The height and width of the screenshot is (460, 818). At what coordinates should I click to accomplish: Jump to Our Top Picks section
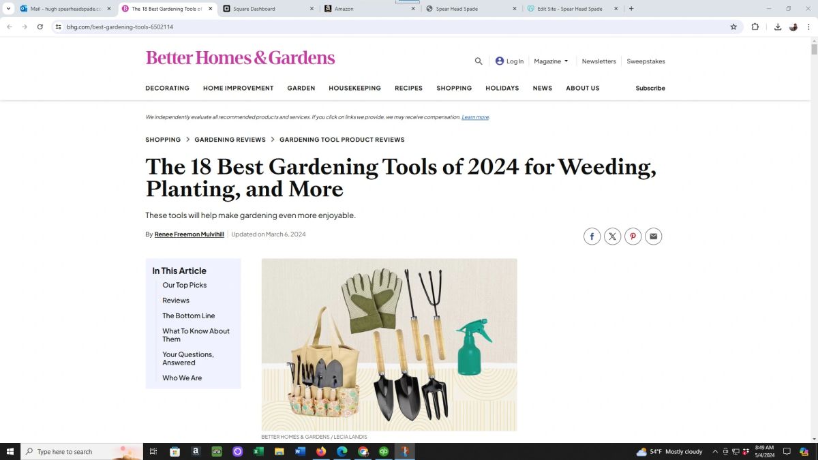185,285
